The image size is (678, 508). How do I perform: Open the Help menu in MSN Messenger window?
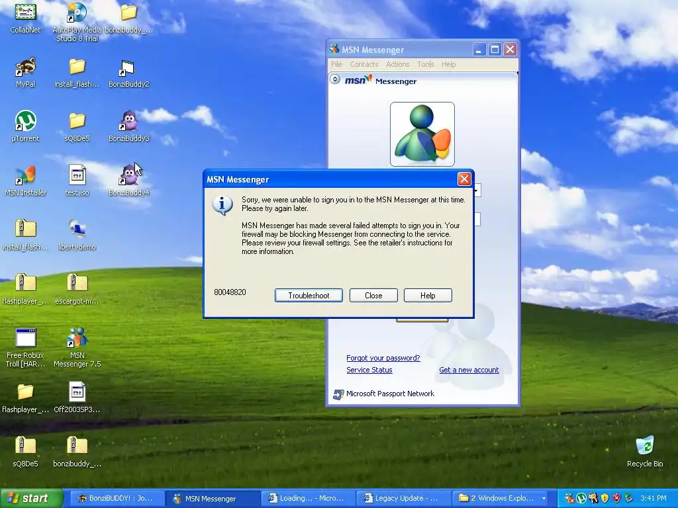click(448, 64)
